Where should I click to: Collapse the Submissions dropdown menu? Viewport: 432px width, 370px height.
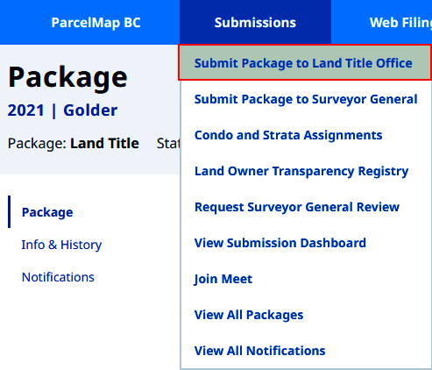[x=255, y=23]
